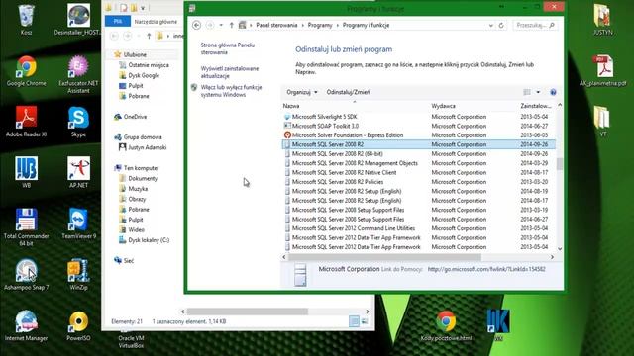The image size is (634, 356).
Task: Switch Explorer to large icons view
Action: click(365, 321)
